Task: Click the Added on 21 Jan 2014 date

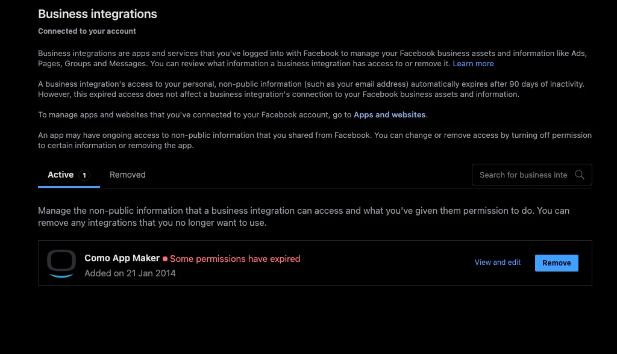Action: coord(130,273)
